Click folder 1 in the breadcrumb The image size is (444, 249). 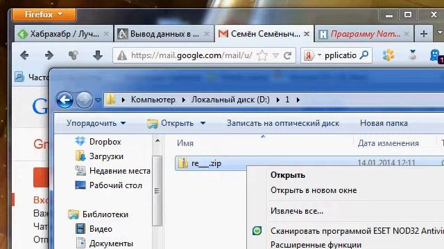(x=287, y=100)
